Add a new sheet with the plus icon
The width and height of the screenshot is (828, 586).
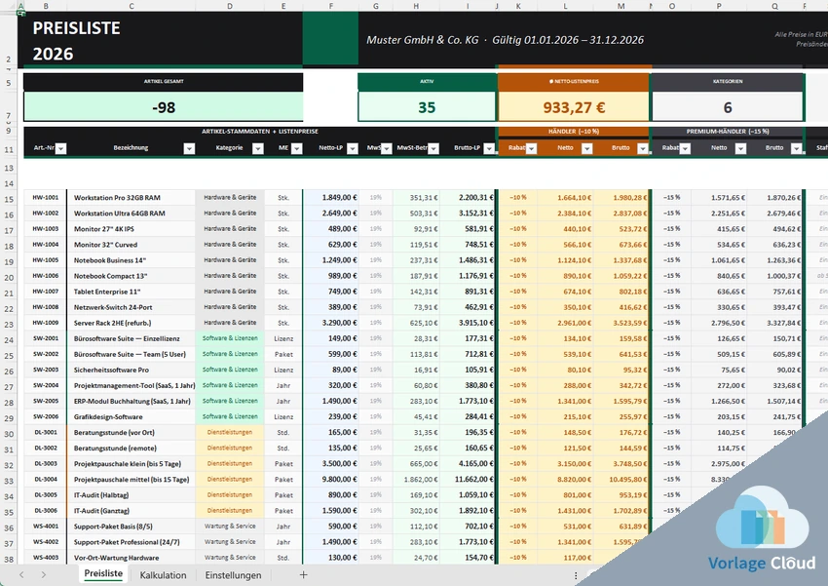[303, 575]
